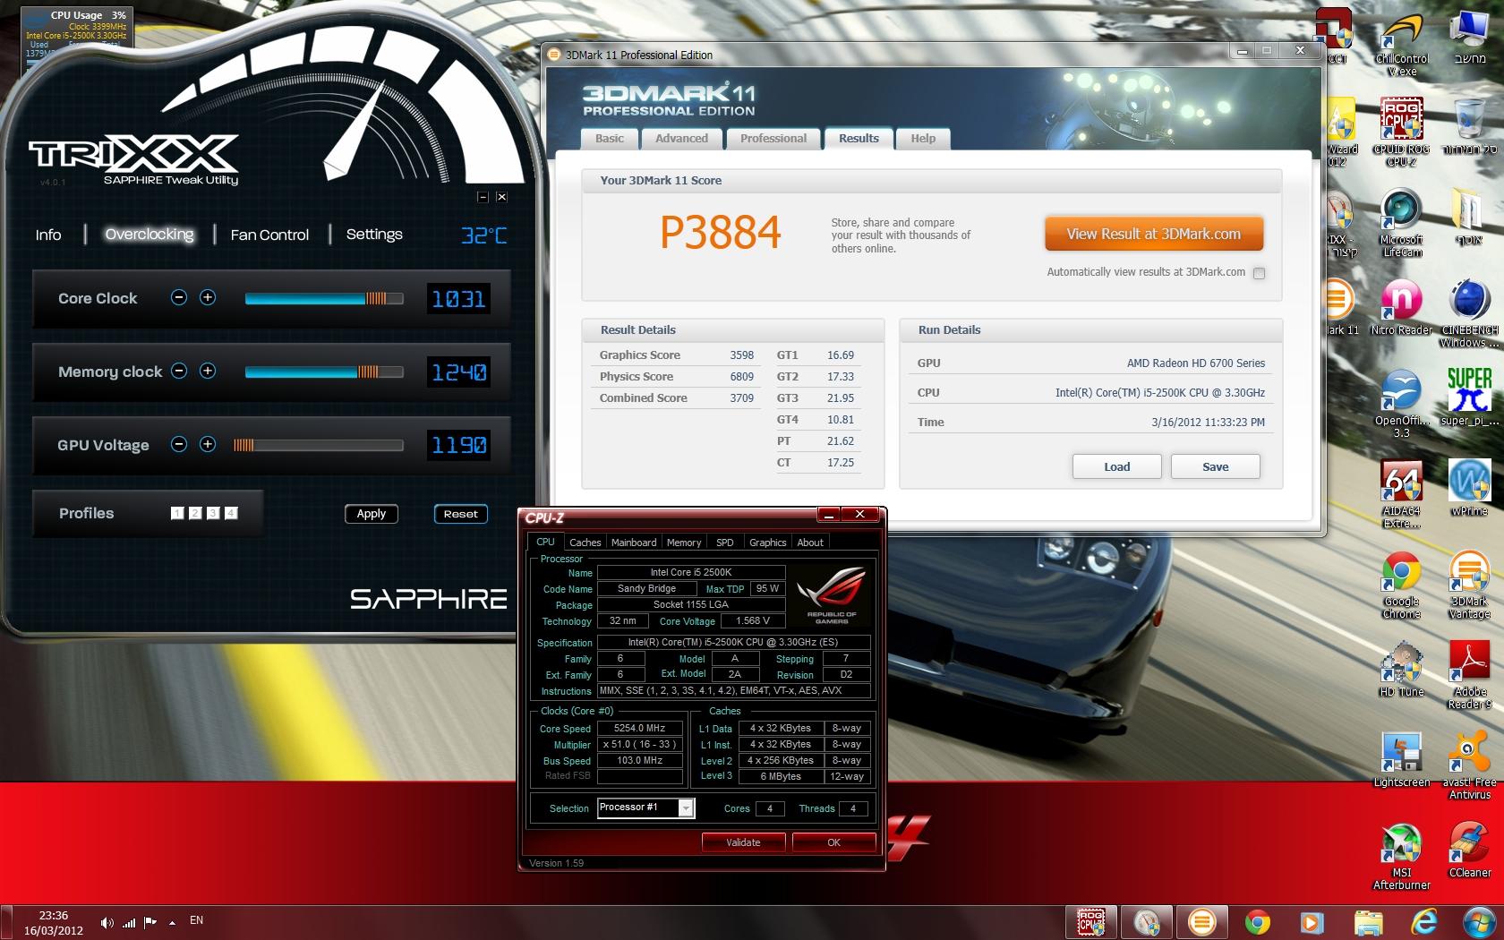Open Google Chrome desktop icon
This screenshot has height=940, width=1504.
[x=1402, y=585]
